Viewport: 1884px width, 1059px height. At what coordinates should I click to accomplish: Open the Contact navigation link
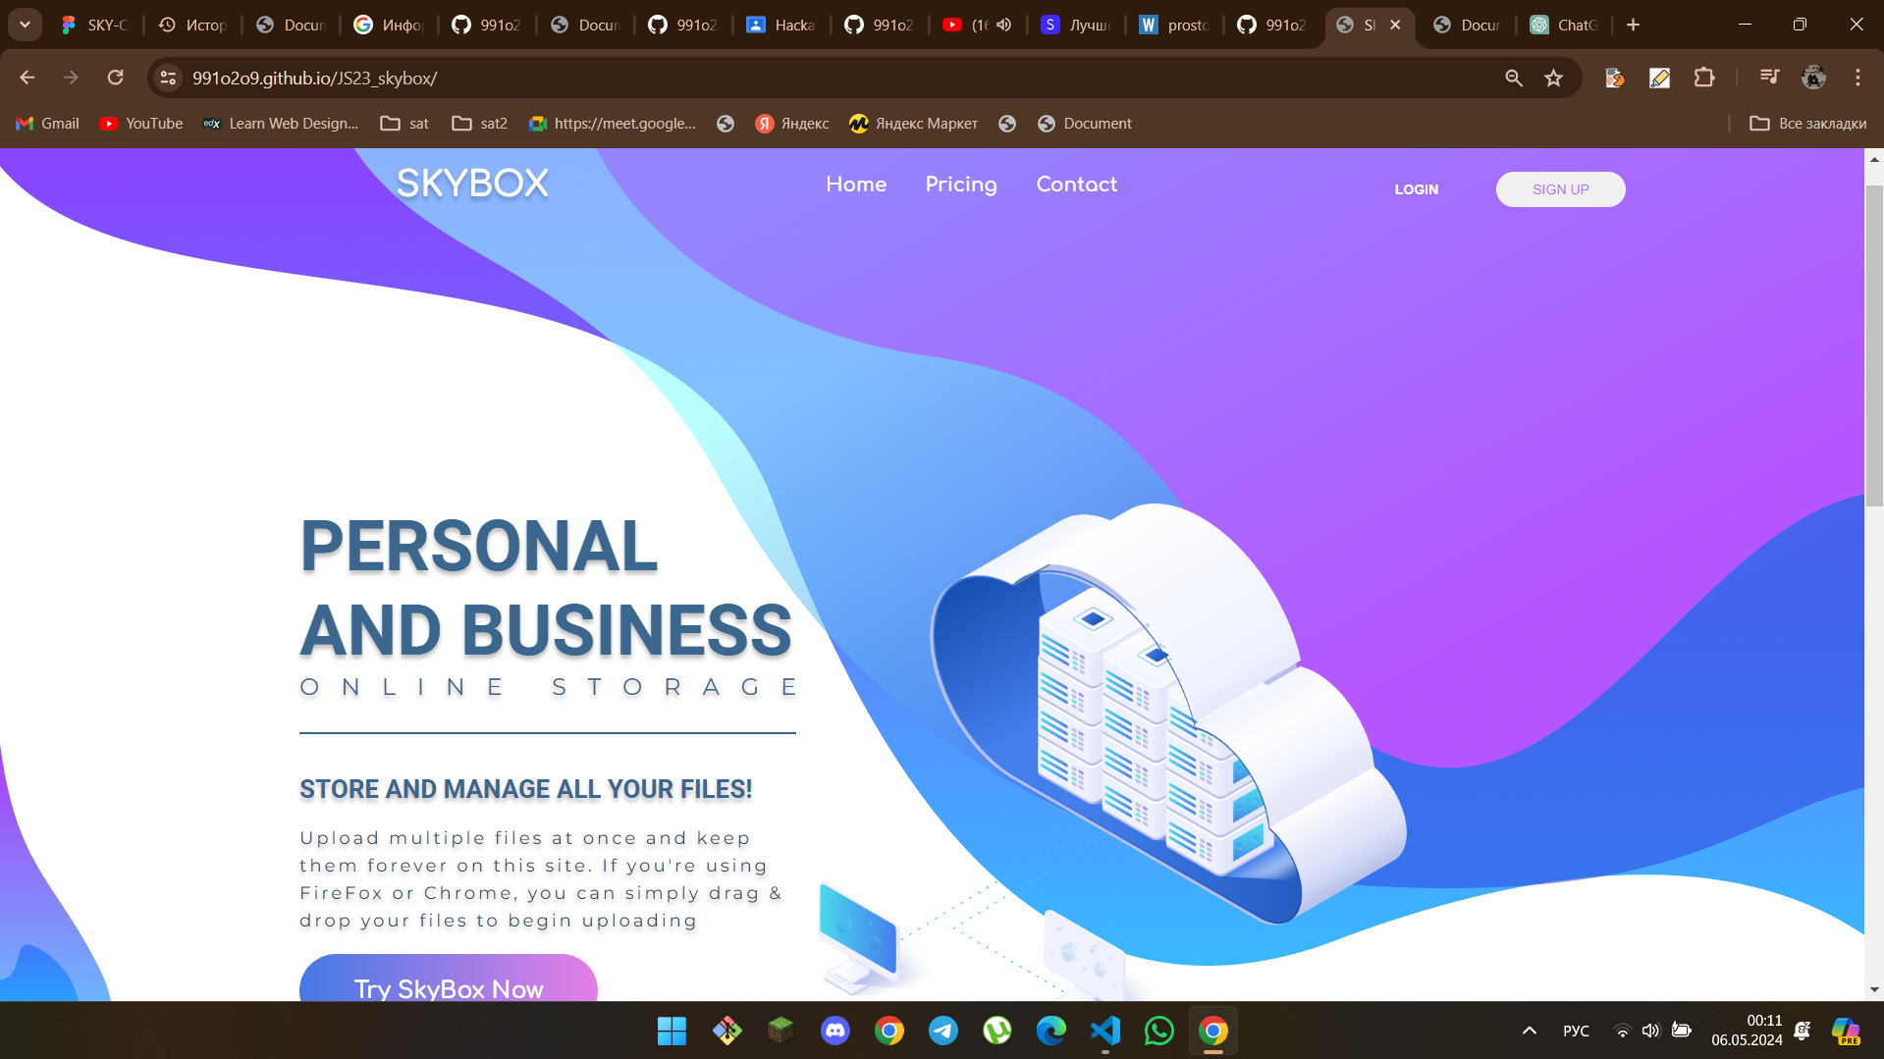tap(1077, 185)
